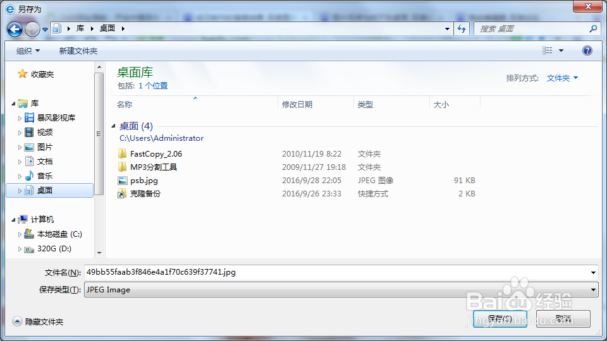Click navigation pane scroll down arrow
Image resolution: width=607 pixels, height=341 pixels.
[99, 253]
